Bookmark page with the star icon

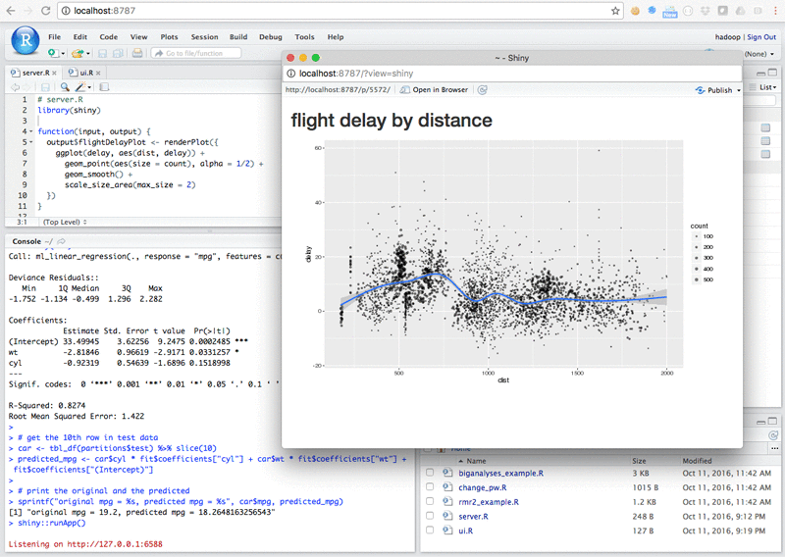click(x=615, y=11)
